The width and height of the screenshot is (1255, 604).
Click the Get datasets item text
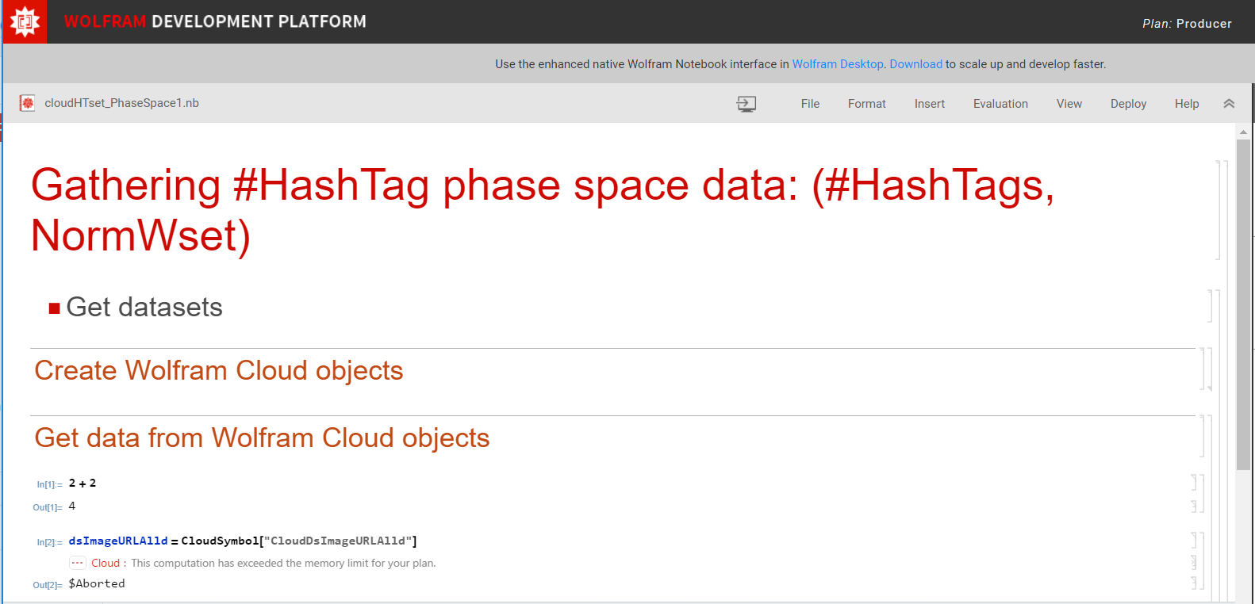pyautogui.click(x=144, y=307)
